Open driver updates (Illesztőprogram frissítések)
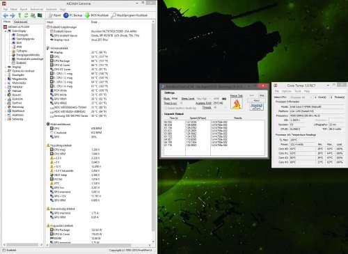 point(129,15)
